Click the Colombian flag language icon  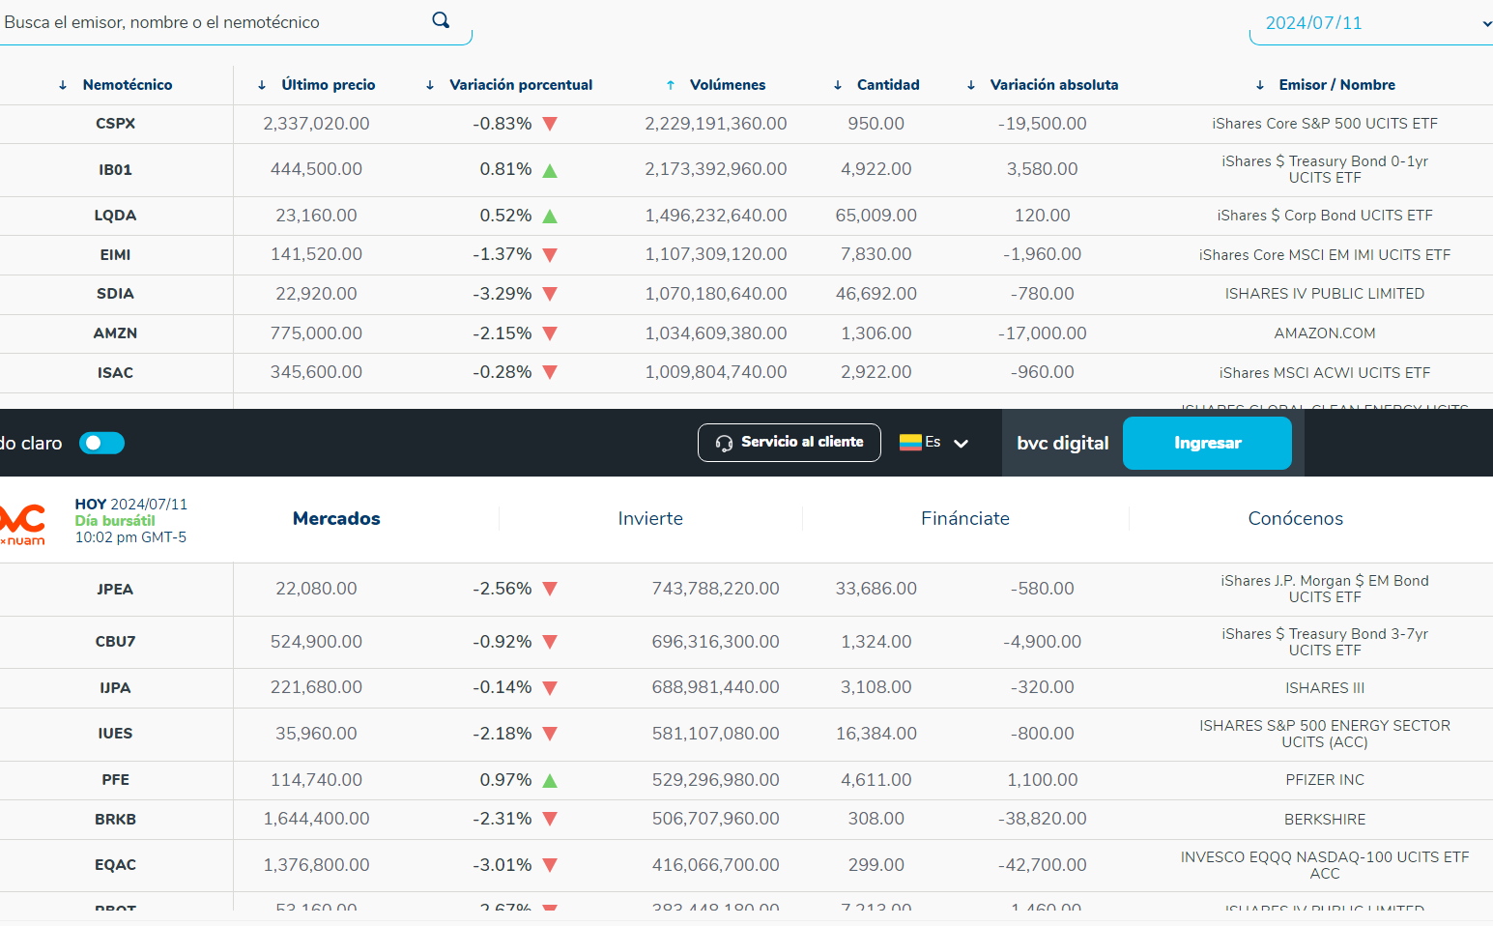coord(910,442)
